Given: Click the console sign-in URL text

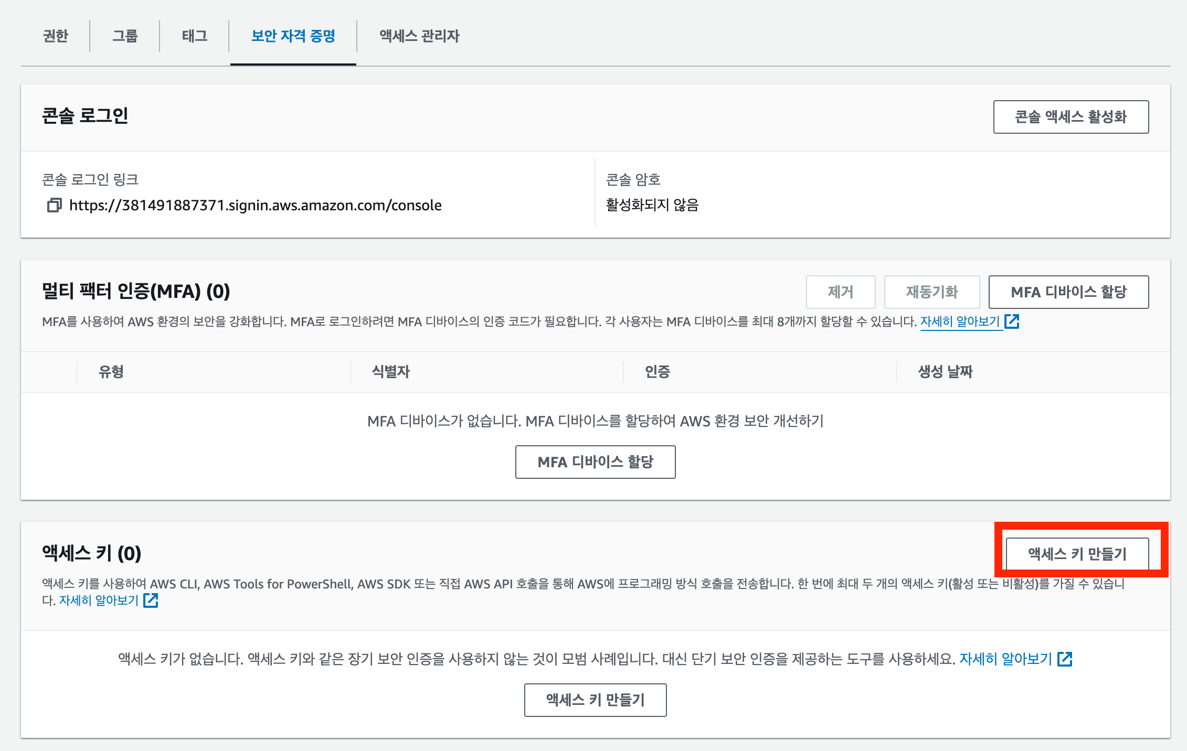Looking at the screenshot, I should click(x=255, y=205).
